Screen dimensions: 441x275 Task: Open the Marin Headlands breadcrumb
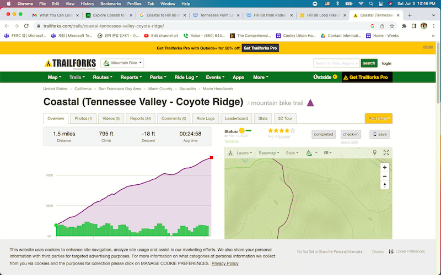[x=218, y=89]
